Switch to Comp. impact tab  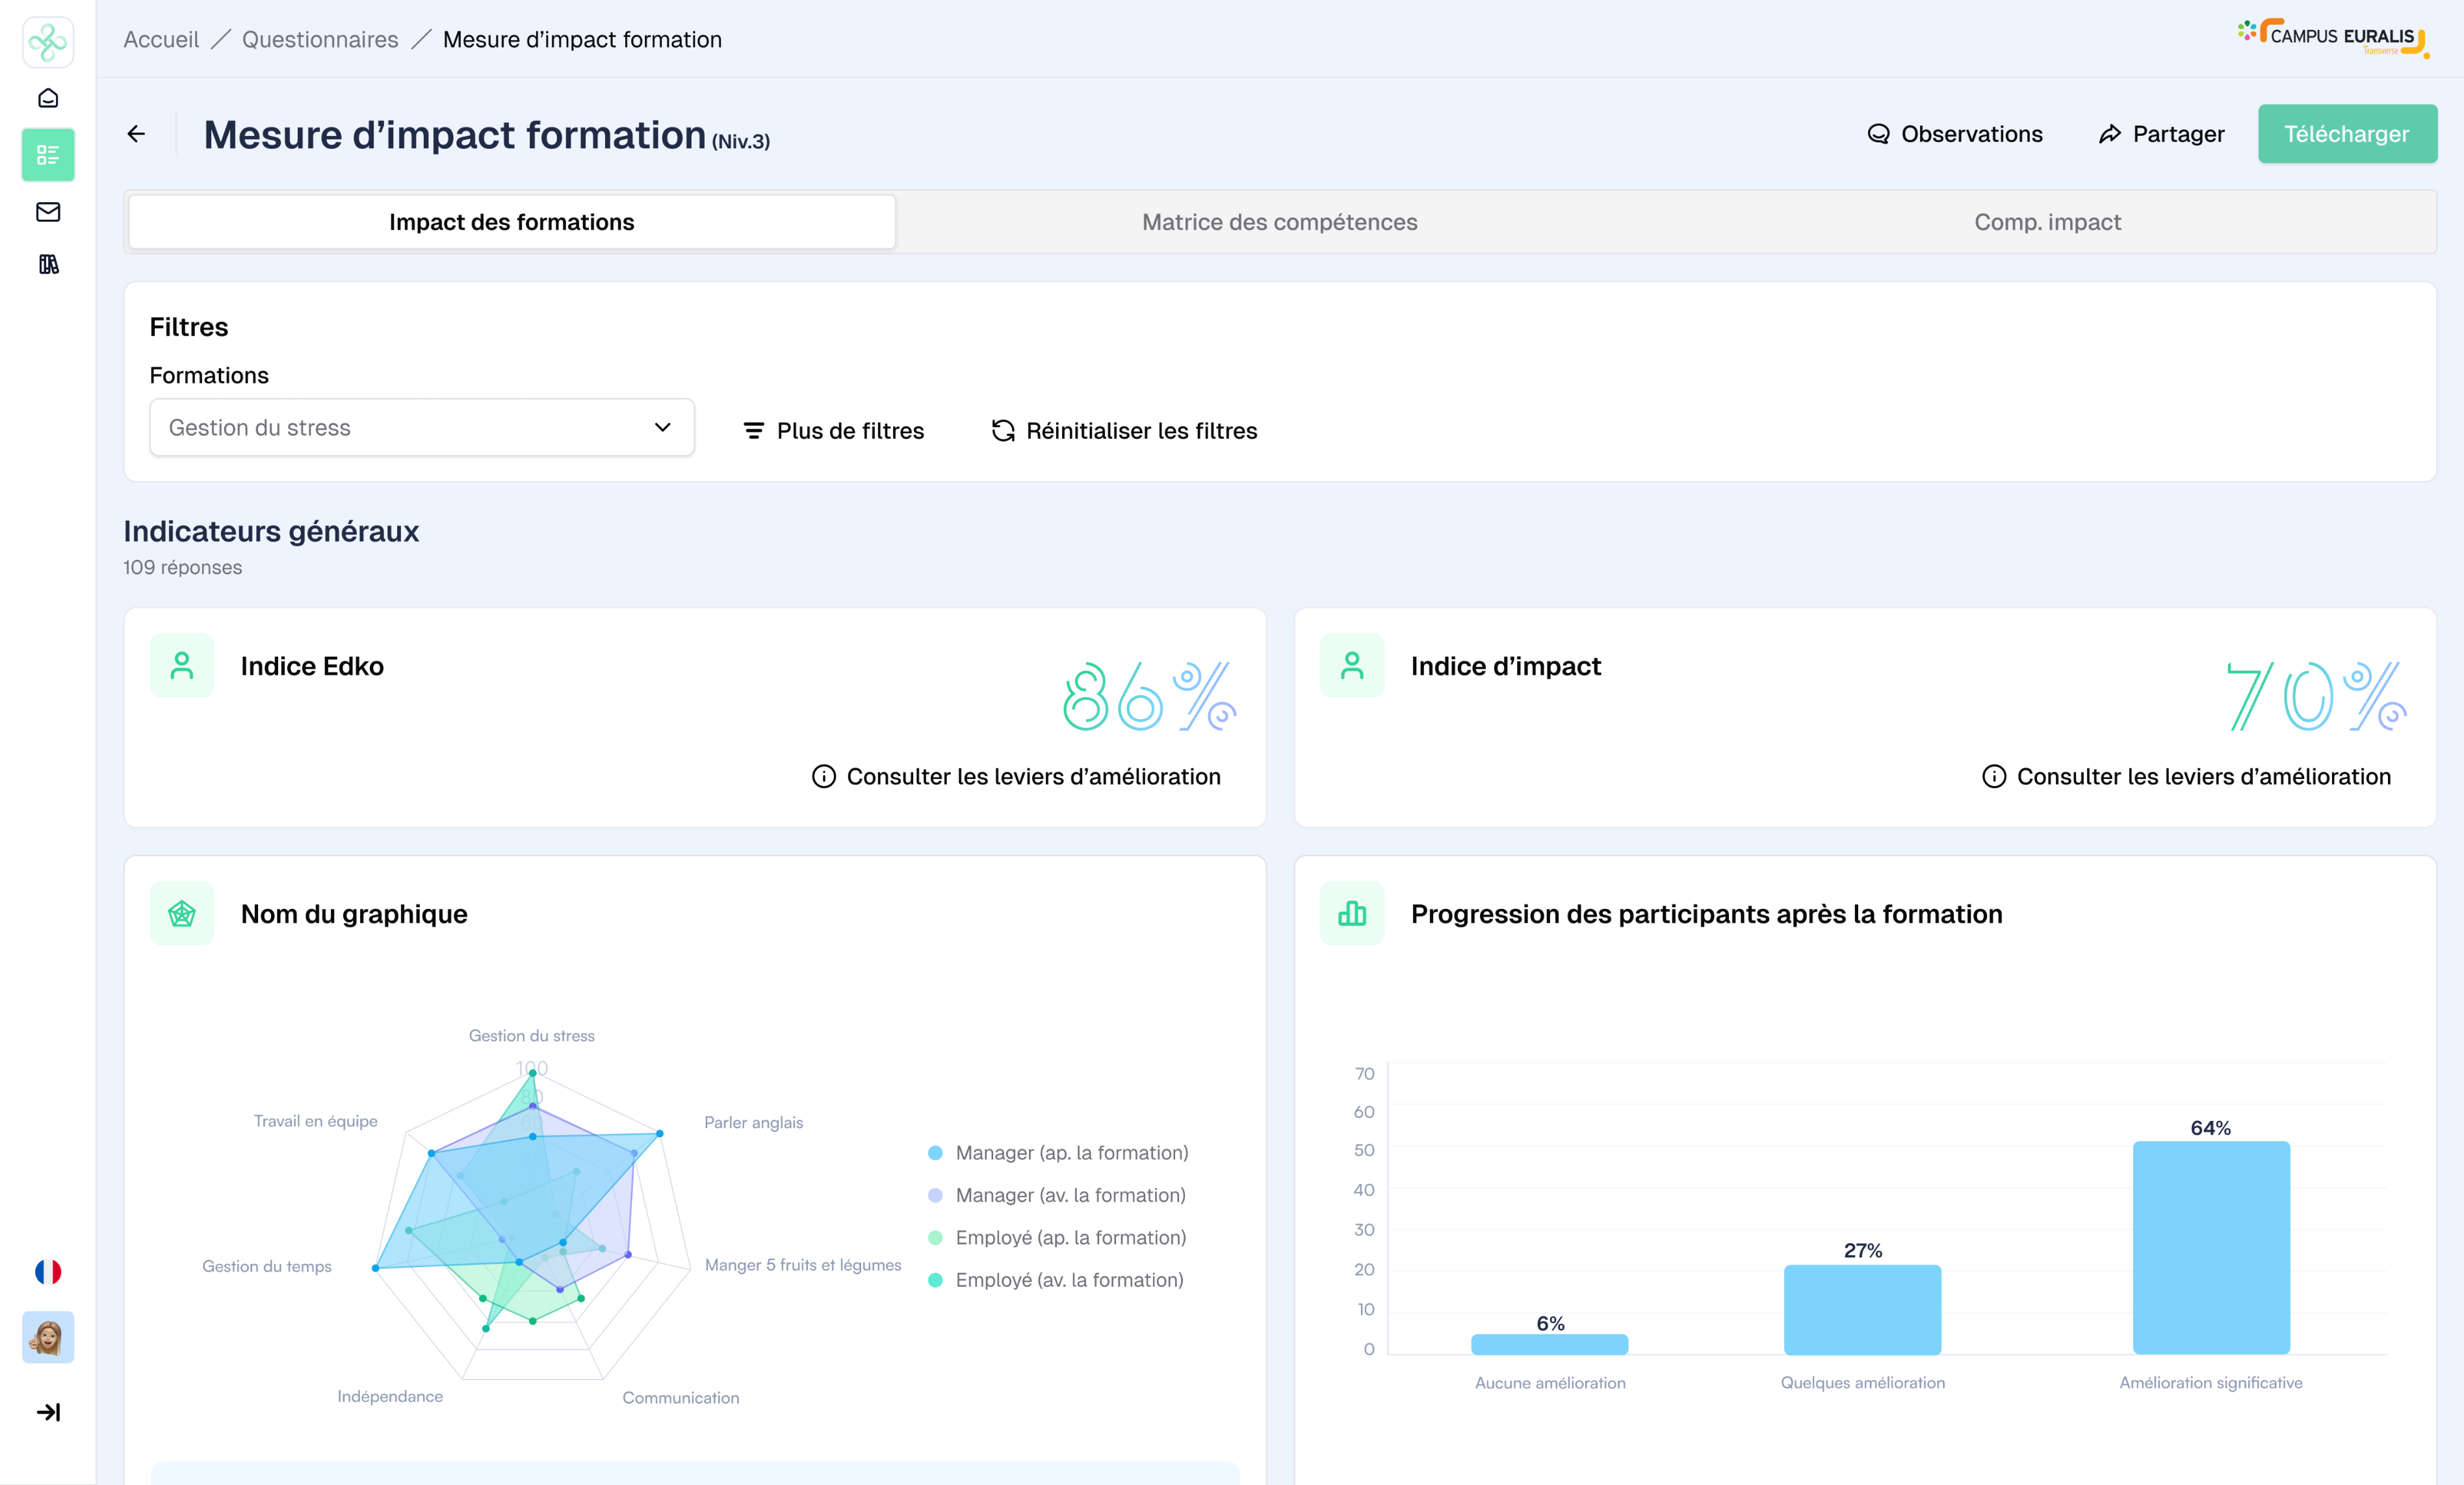click(x=2047, y=222)
